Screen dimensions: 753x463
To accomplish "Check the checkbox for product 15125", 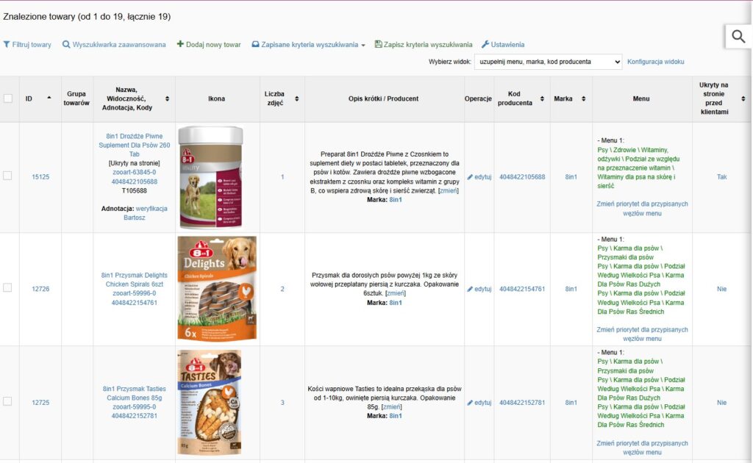I will [7, 176].
